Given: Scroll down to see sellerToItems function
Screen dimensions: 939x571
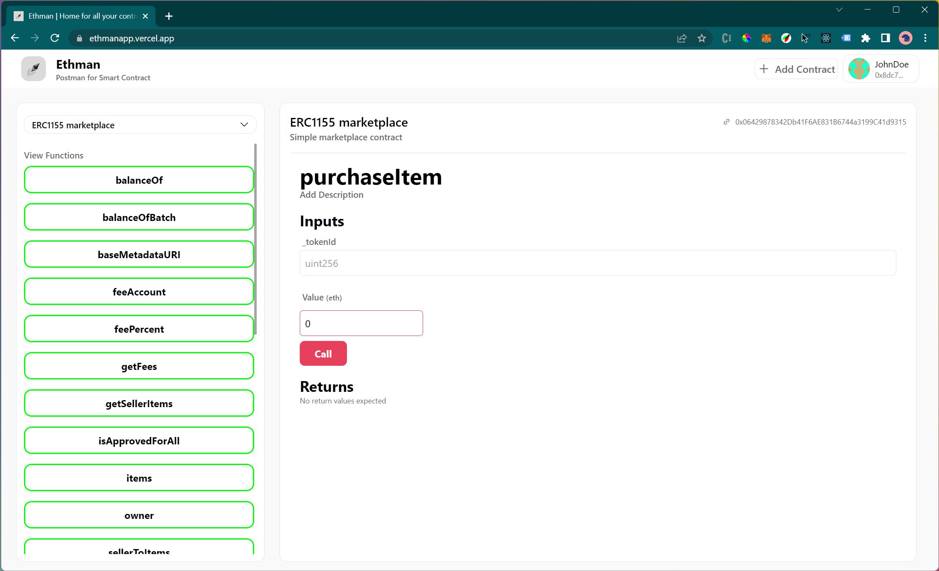Looking at the screenshot, I should tap(138, 551).
